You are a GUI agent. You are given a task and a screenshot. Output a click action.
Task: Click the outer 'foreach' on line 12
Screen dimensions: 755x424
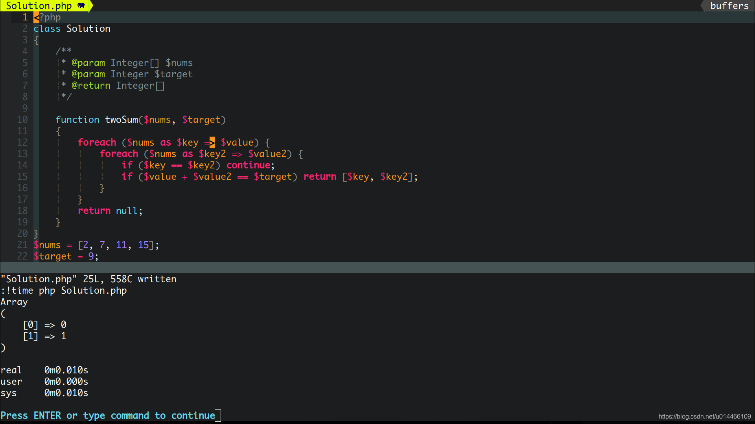tap(97, 143)
